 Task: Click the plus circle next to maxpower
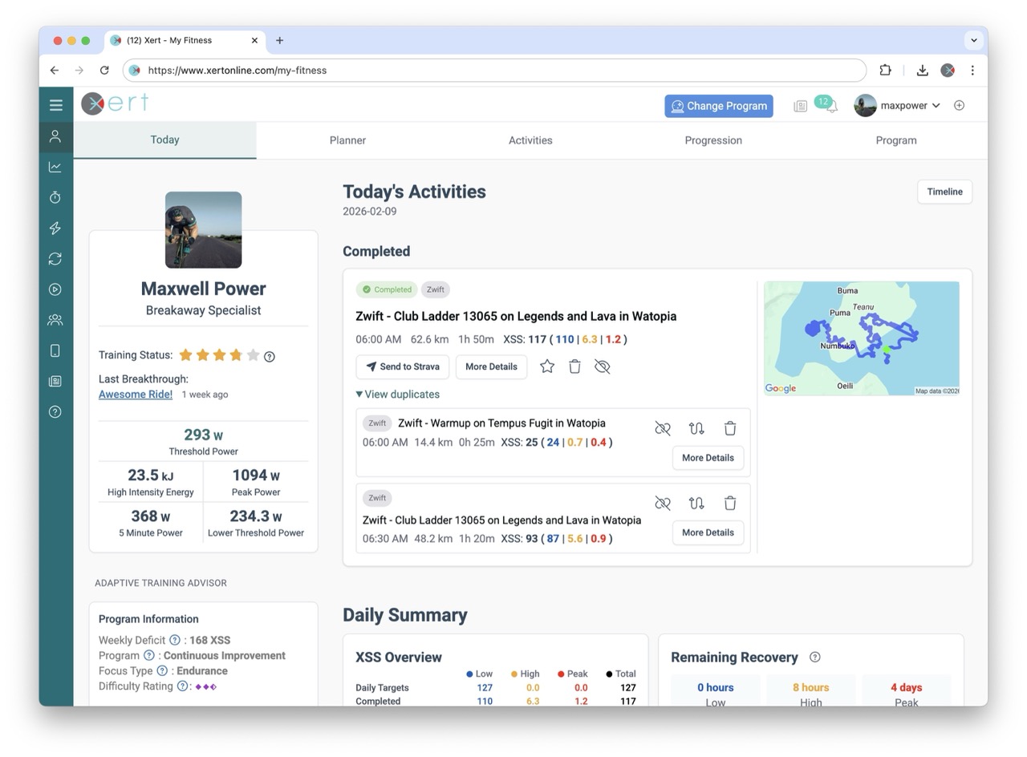coord(959,106)
